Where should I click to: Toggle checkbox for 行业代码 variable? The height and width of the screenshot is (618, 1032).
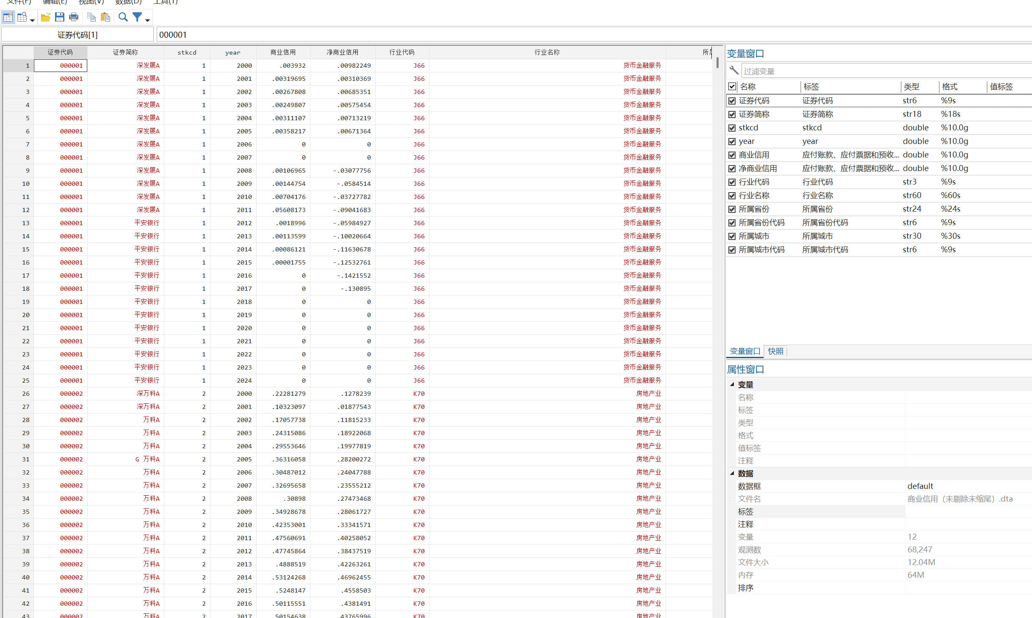pos(732,182)
